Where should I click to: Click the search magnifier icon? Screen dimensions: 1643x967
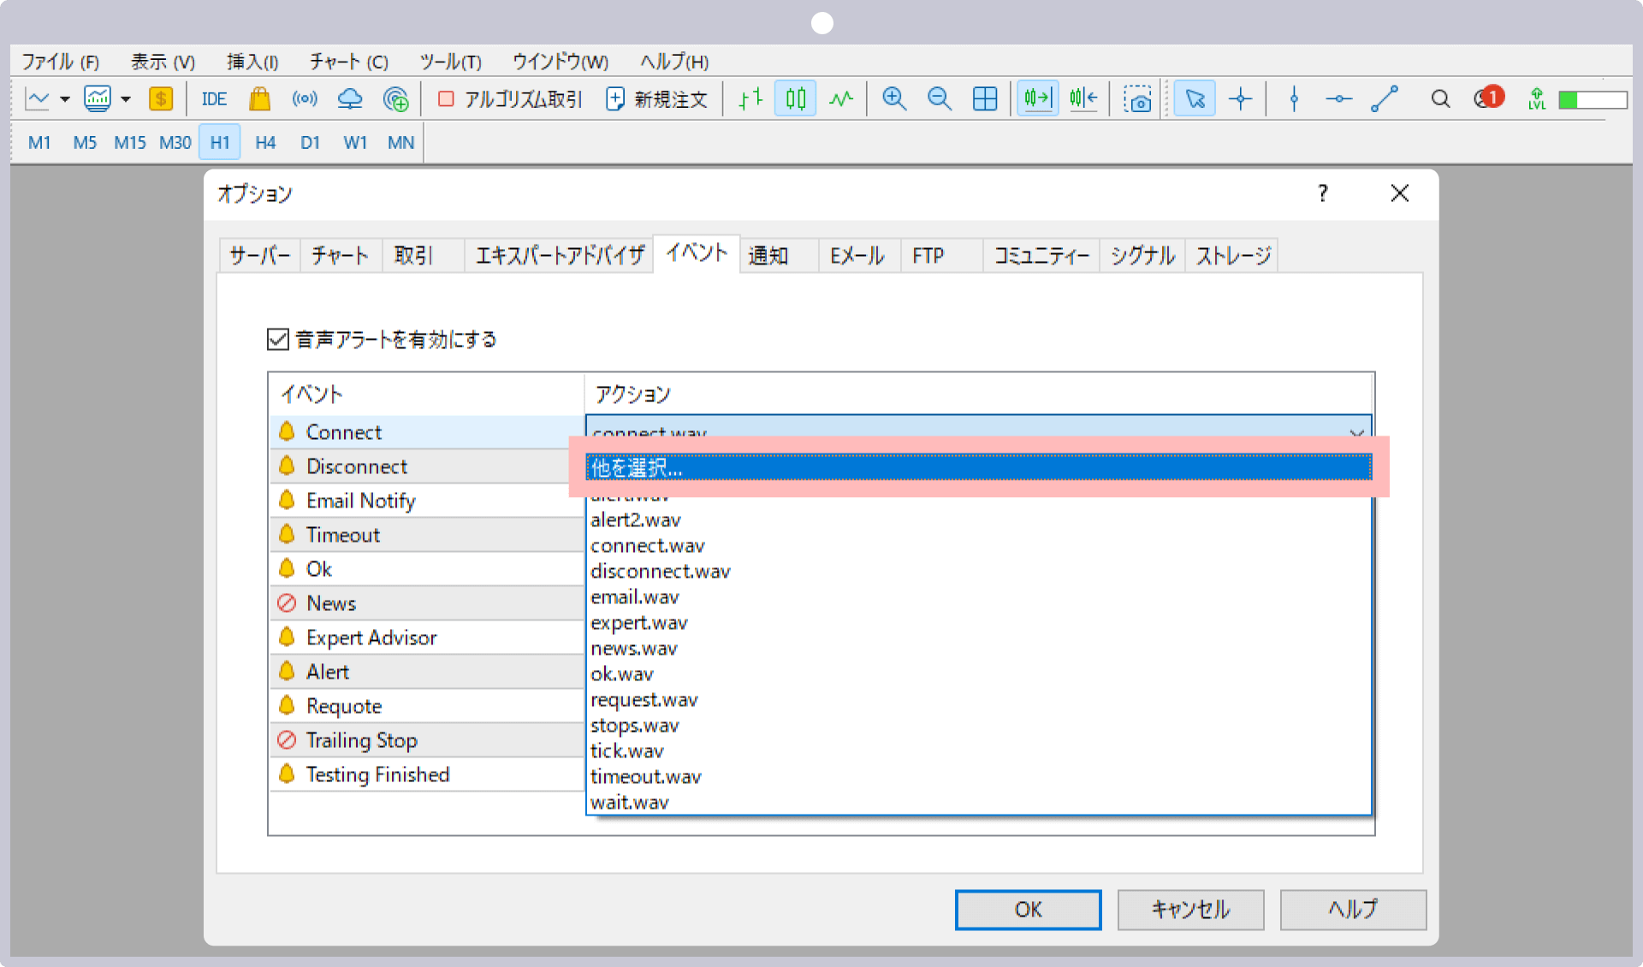coord(1440,99)
